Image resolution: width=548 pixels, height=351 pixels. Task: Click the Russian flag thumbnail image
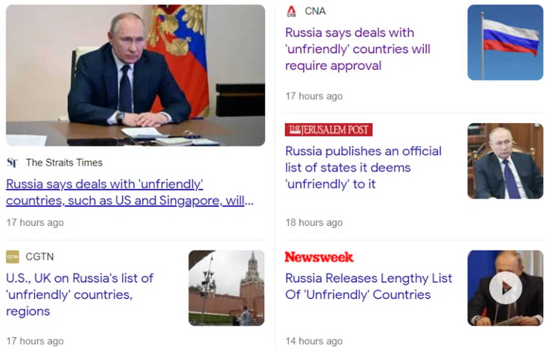click(x=506, y=42)
